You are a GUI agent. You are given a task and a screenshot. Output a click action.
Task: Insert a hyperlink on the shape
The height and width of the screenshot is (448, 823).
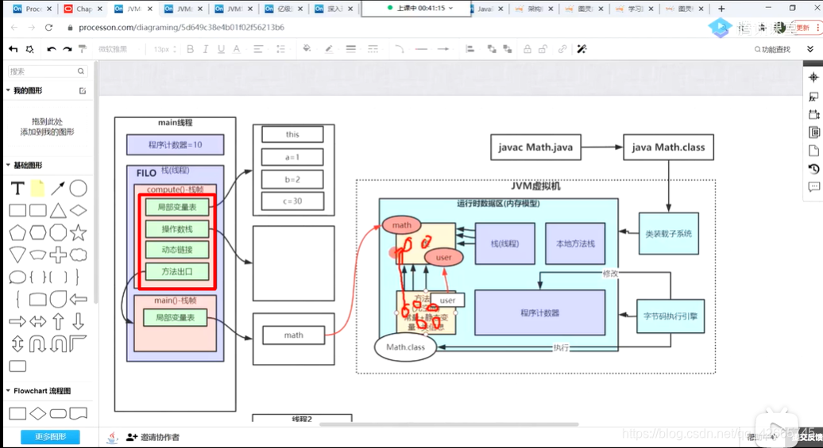(x=562, y=48)
